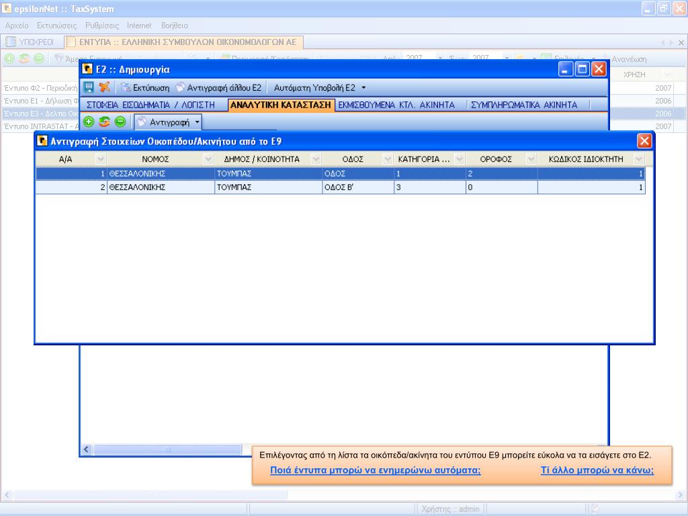Click the orange delete X icon in E2 toolbar
This screenshot has height=516, width=688.
104,87
